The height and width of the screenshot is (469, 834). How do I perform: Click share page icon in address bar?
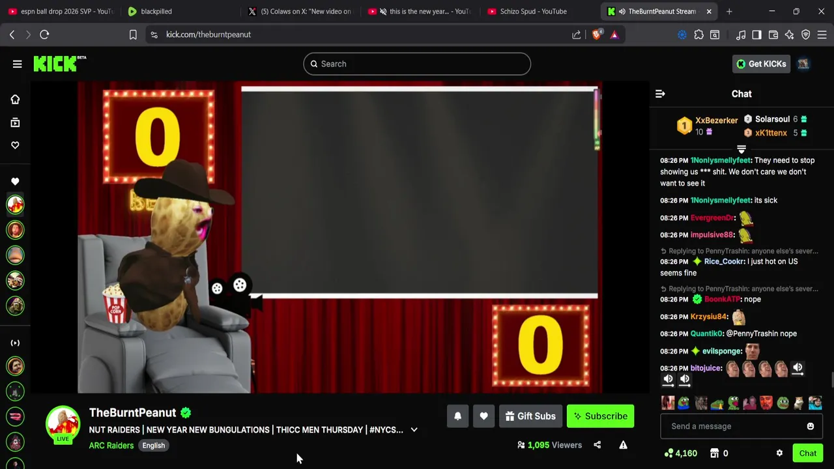point(577,35)
